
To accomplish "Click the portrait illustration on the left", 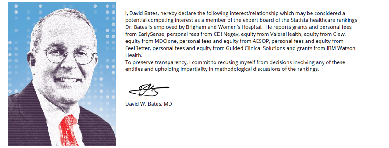I will [x=62, y=74].
